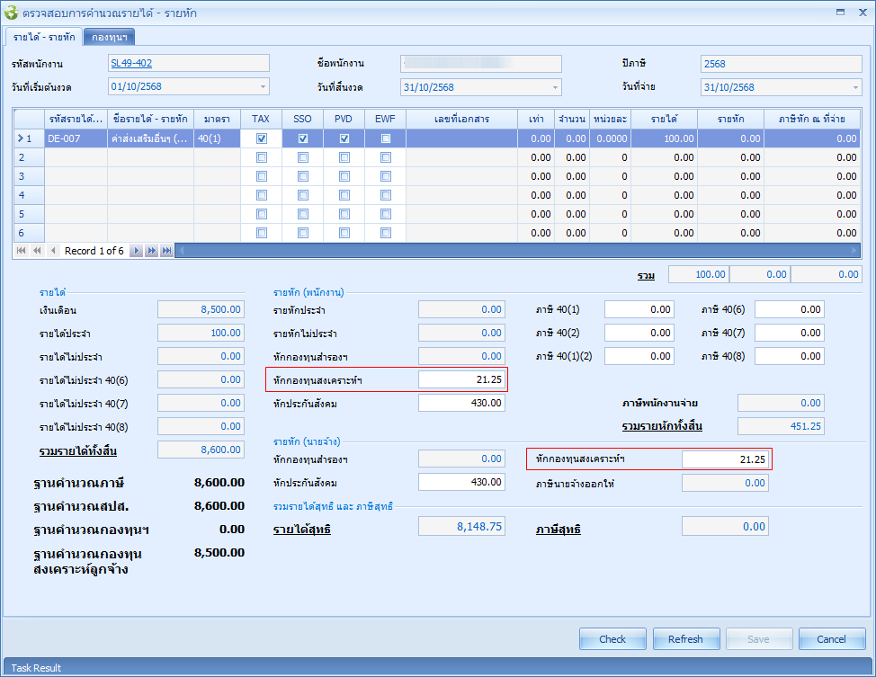This screenshot has width=876, height=677.
Task: Click the next record navigator arrow
Action: coord(137,251)
